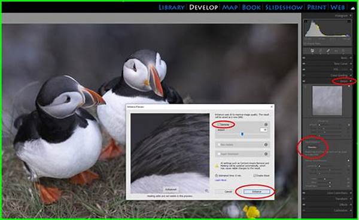This screenshot has height=220, width=359.
Task: Select the Healing brush tool icon
Action: coord(328,51)
